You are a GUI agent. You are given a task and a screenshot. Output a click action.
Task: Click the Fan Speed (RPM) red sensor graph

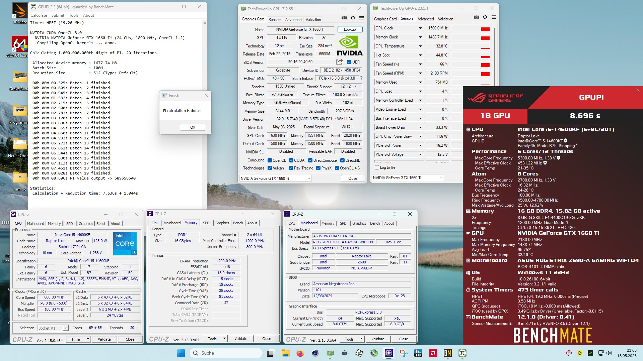point(470,74)
